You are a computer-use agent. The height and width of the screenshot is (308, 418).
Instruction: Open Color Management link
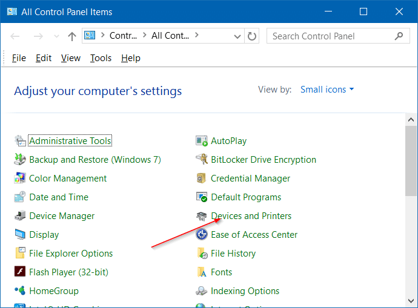tap(68, 179)
